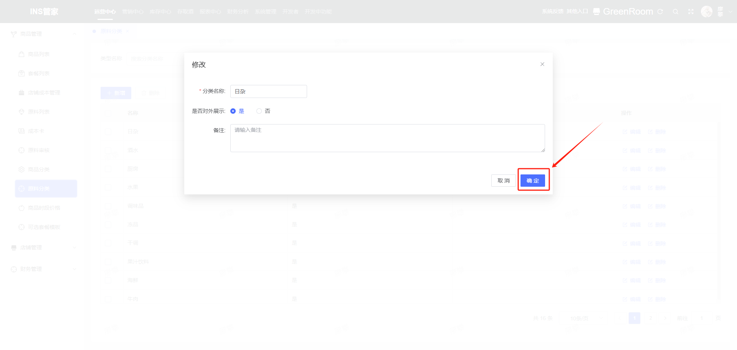This screenshot has width=737, height=350.
Task: Click 删除 in the 牛肉 row
Action: 657,299
